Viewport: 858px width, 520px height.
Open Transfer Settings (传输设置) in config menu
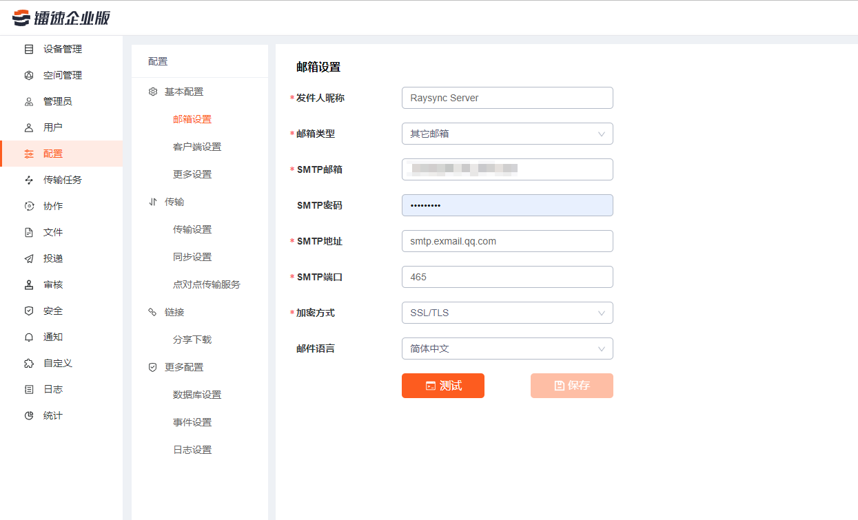[192, 229]
